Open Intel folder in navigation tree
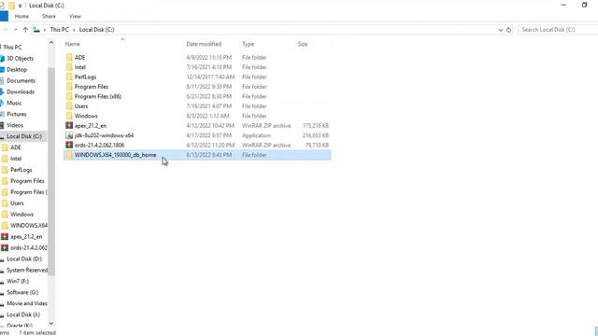 [x=16, y=159]
